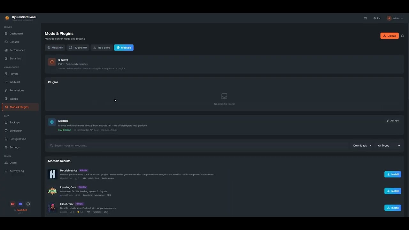Open Performance chart icon in sidebar
This screenshot has height=230, width=409.
point(6,50)
